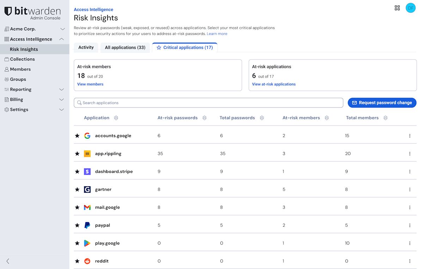Unmark app.rippling as critical via star
Viewport: 423px width, 269px height.
(x=77, y=154)
